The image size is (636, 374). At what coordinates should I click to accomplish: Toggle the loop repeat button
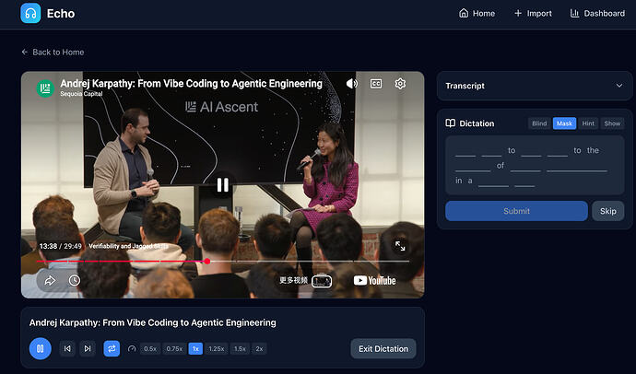tap(112, 348)
